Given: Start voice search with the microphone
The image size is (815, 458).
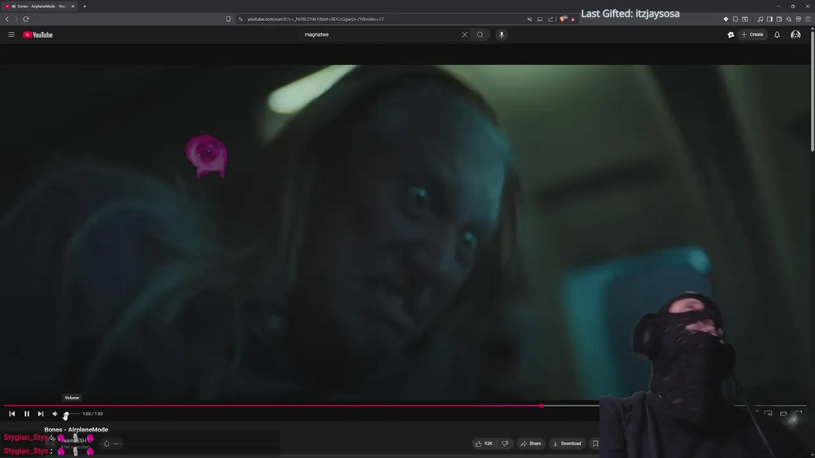Looking at the screenshot, I should click(x=502, y=34).
